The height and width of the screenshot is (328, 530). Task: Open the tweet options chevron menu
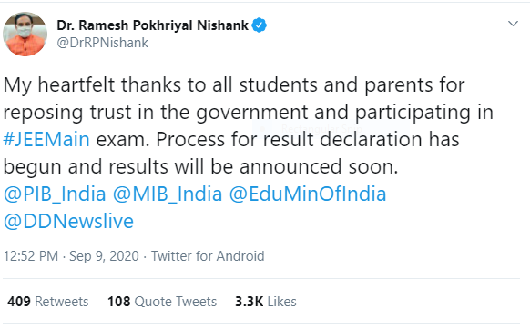(513, 24)
